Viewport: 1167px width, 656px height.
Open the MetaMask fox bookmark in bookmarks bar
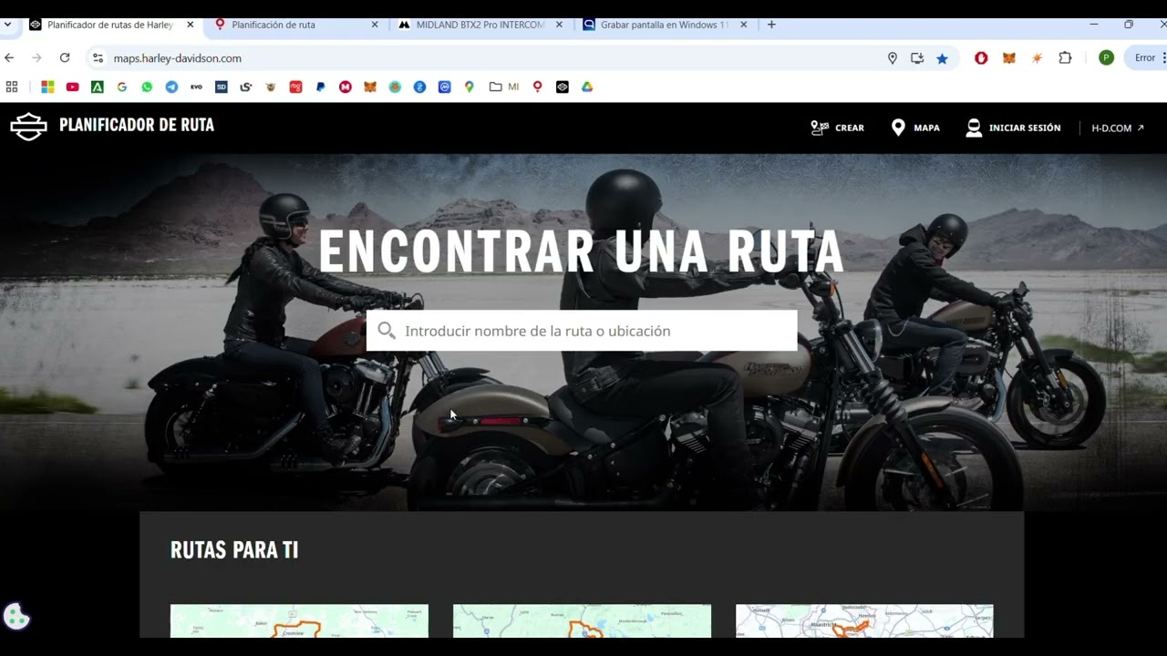pyautogui.click(x=370, y=87)
